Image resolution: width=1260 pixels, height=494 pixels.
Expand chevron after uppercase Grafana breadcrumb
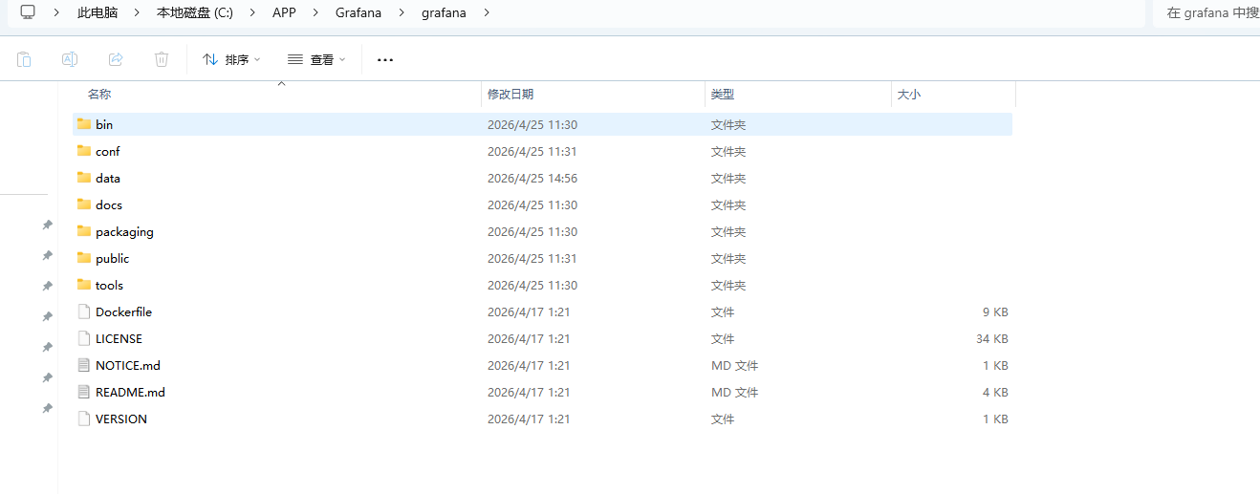click(402, 12)
